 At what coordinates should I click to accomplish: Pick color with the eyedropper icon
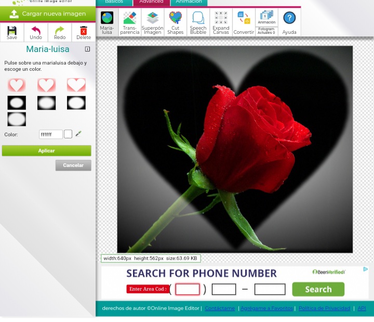(x=78, y=134)
